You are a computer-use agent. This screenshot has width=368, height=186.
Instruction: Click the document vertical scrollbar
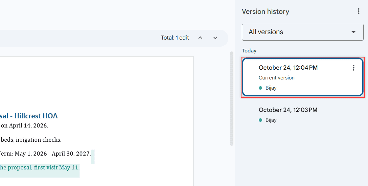coord(232,98)
